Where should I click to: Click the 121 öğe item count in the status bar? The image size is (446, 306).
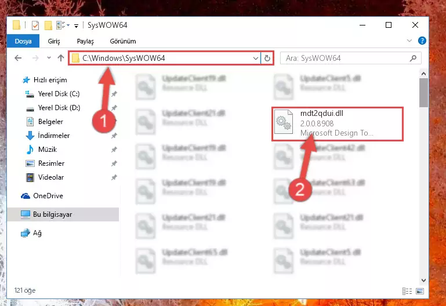tap(25, 290)
